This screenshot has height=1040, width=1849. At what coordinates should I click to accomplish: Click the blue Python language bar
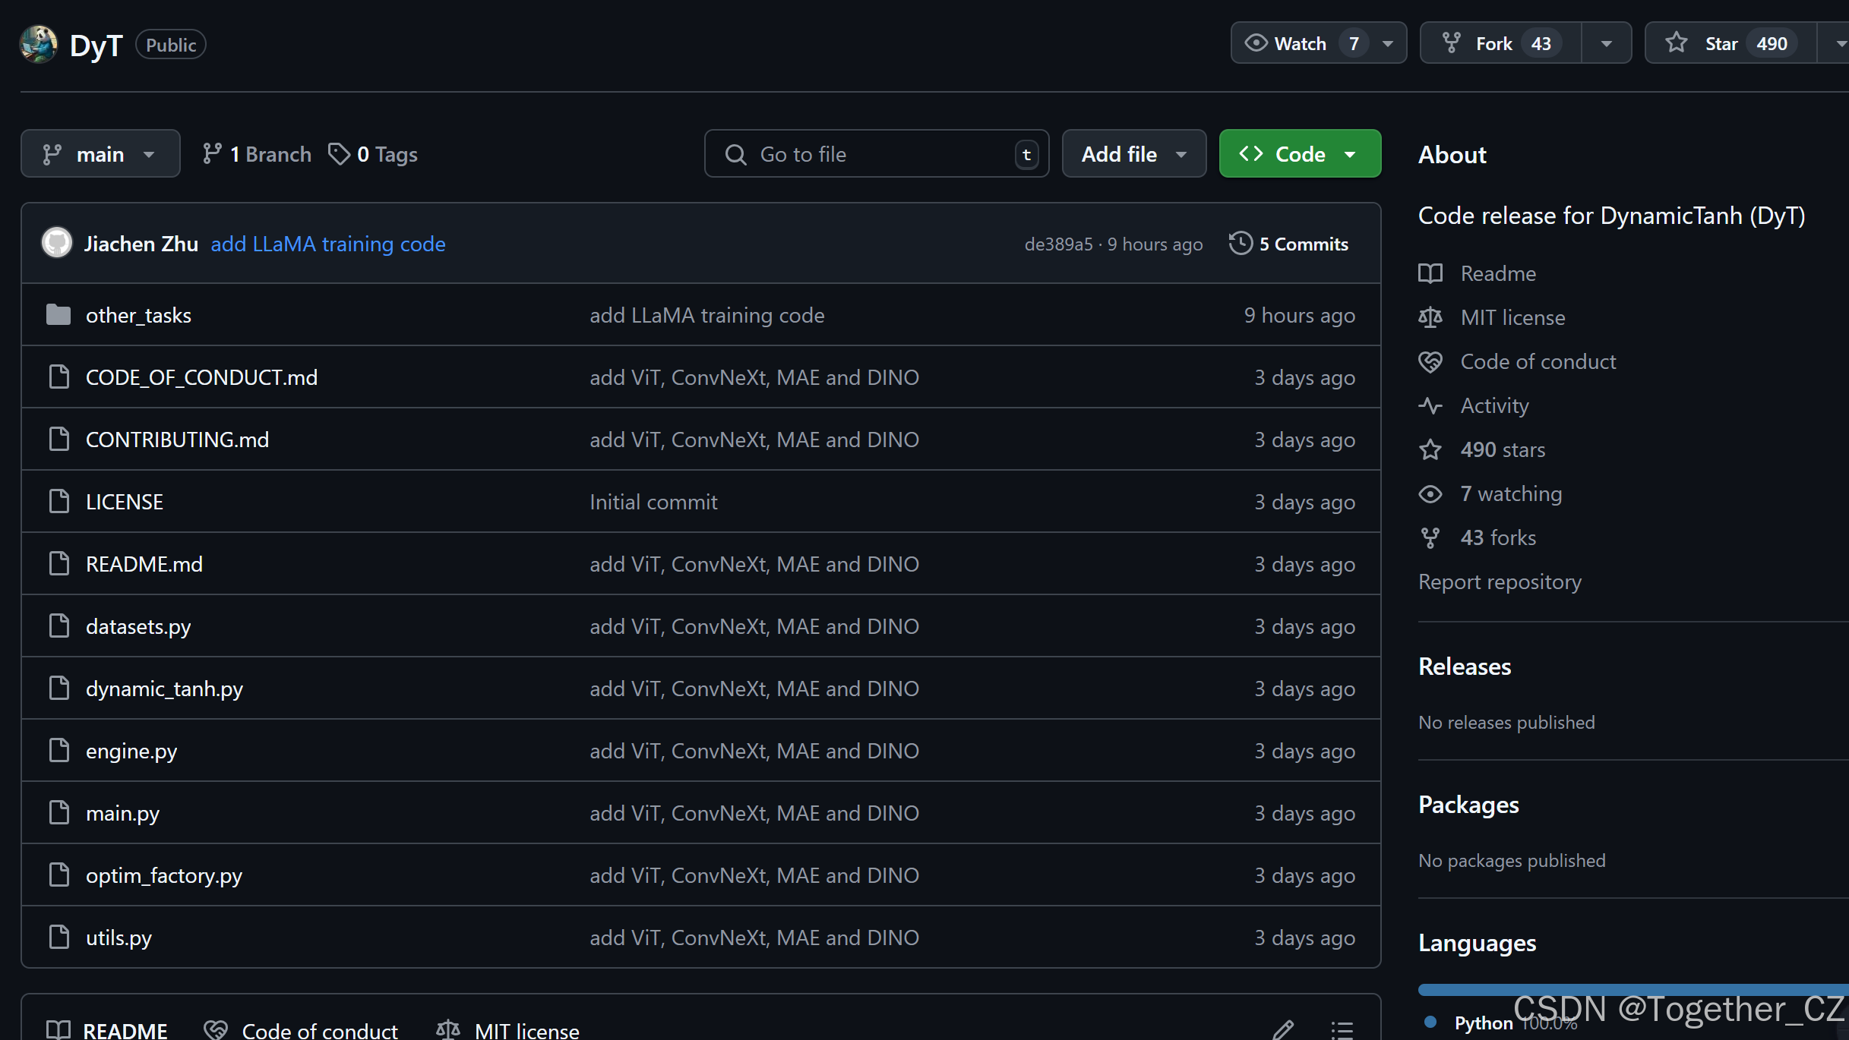[x=1633, y=989]
